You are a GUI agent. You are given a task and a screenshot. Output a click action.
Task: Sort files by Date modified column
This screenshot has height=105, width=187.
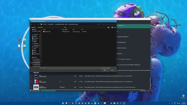(65, 29)
